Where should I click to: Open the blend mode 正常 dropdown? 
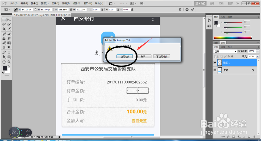point(225,51)
